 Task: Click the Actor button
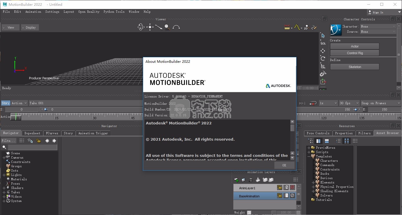(355, 46)
